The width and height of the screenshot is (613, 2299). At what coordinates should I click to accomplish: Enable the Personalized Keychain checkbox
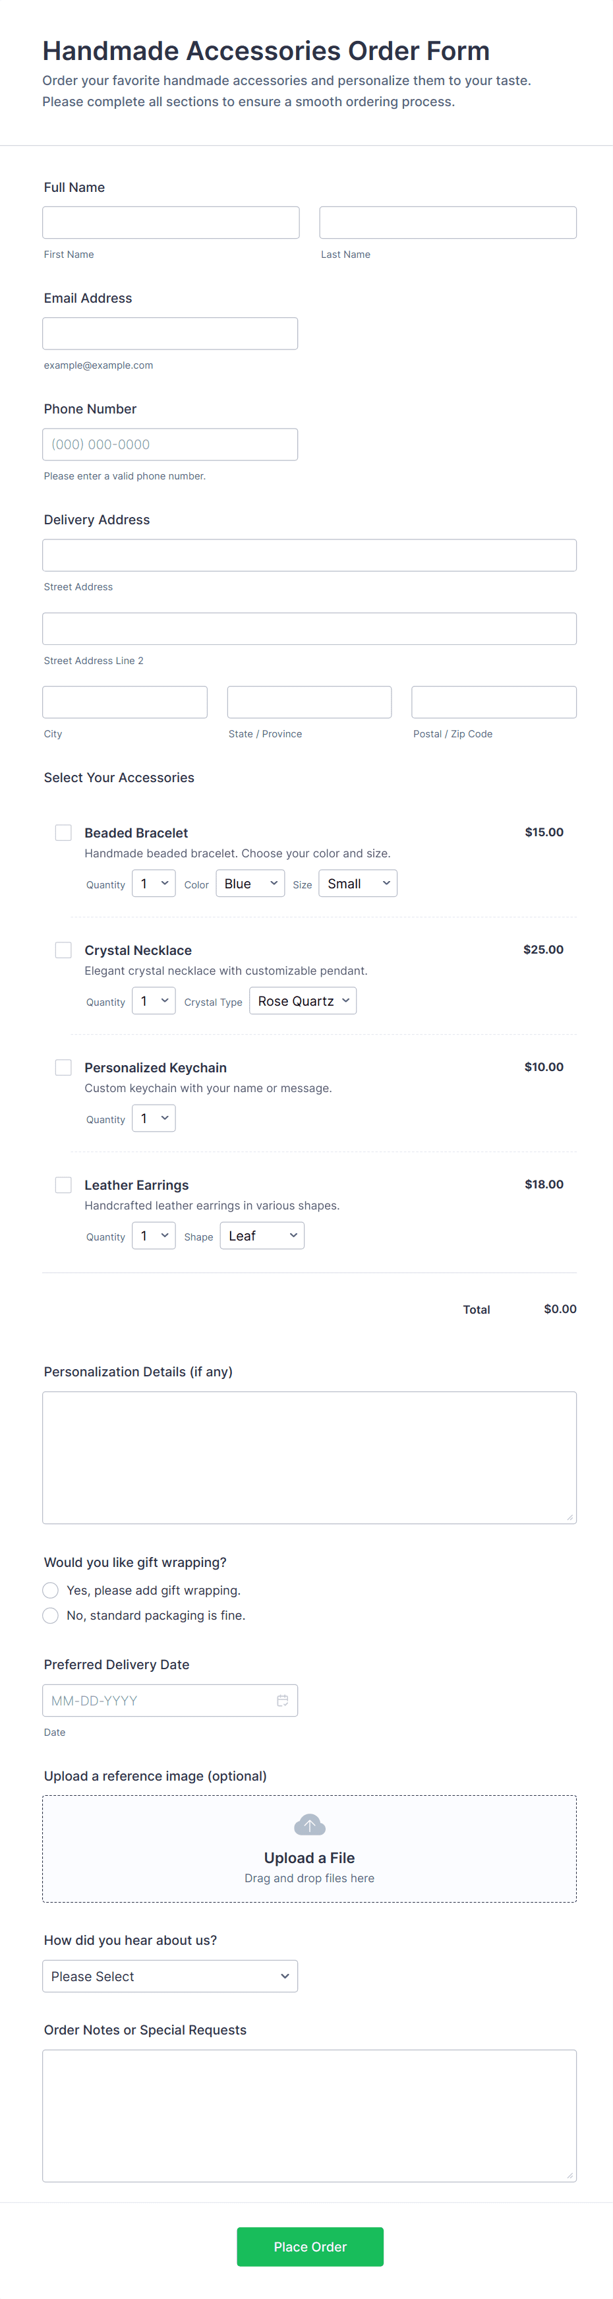pyautogui.click(x=63, y=1067)
